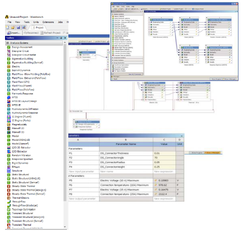Screen dimensions: 246x232
Task: Open the Tools menu
Action: pyautogui.click(x=27, y=22)
